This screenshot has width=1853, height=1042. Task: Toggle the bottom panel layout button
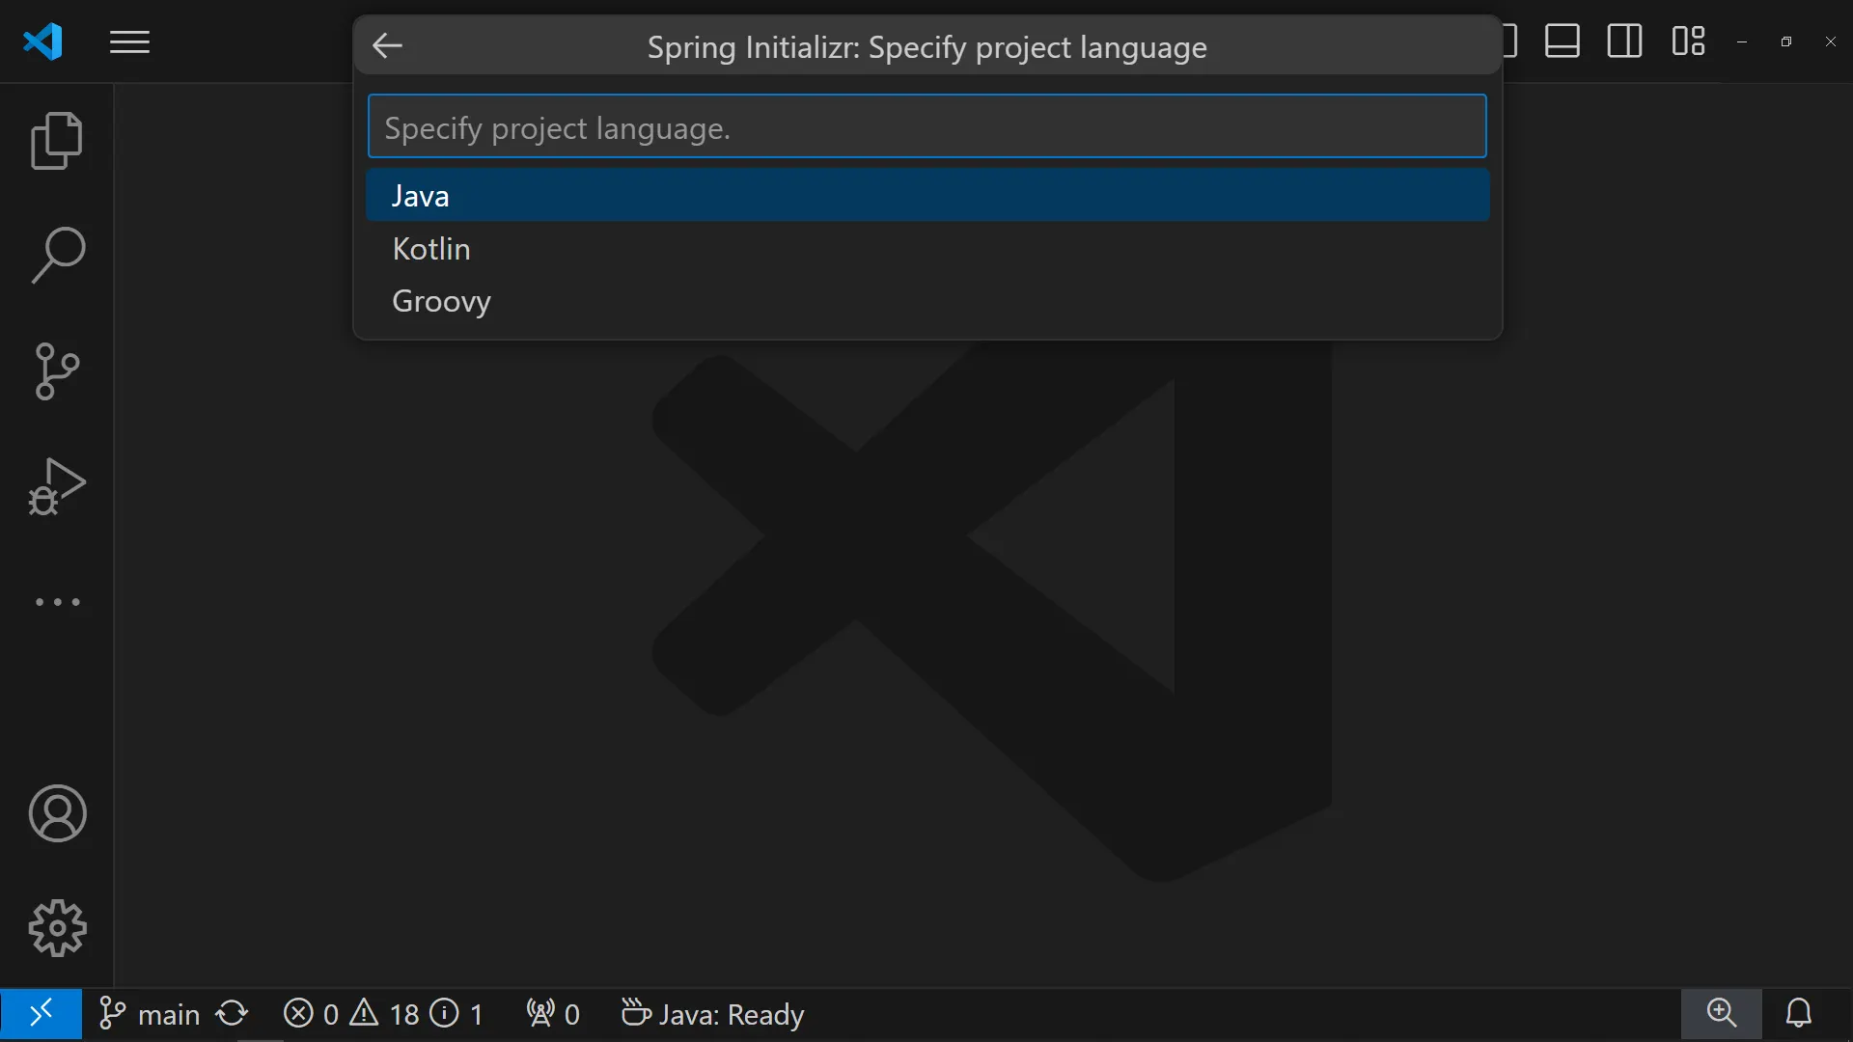point(1562,41)
